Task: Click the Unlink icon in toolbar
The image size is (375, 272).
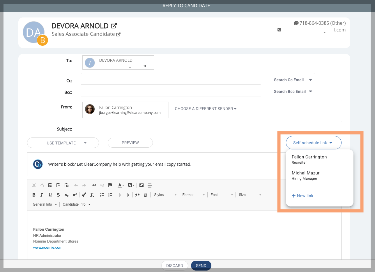Action: 102,185
